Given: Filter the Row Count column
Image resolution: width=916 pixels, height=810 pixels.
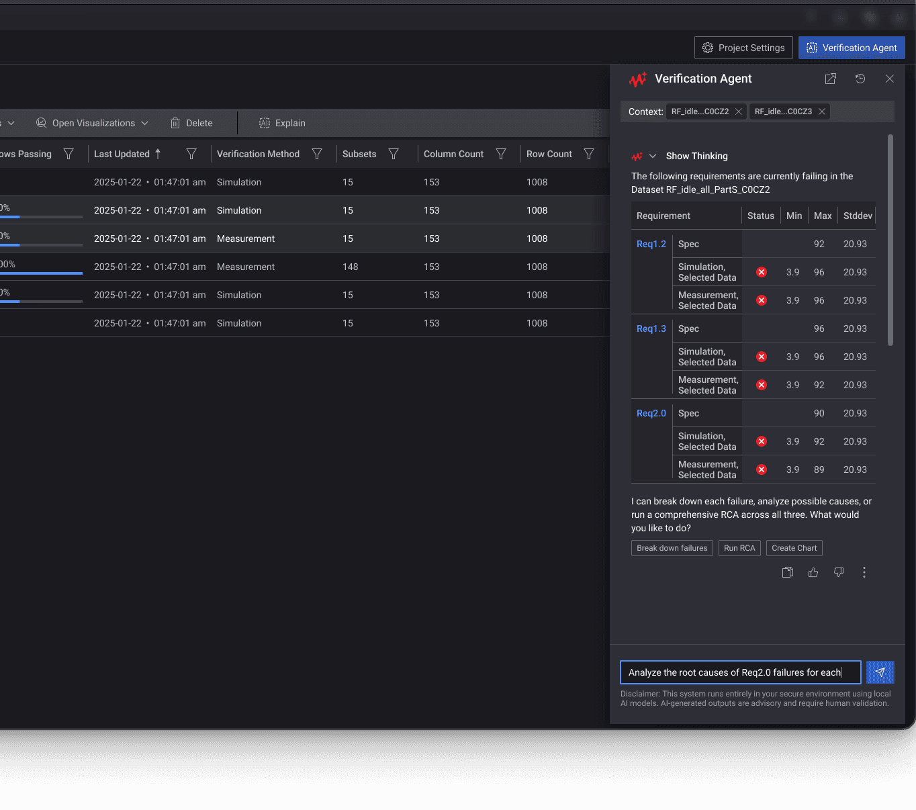Looking at the screenshot, I should click(x=589, y=154).
